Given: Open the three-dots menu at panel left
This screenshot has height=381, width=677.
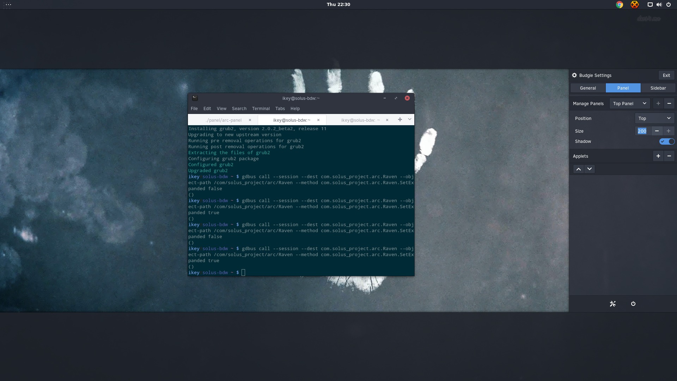Looking at the screenshot, I should 8,5.
